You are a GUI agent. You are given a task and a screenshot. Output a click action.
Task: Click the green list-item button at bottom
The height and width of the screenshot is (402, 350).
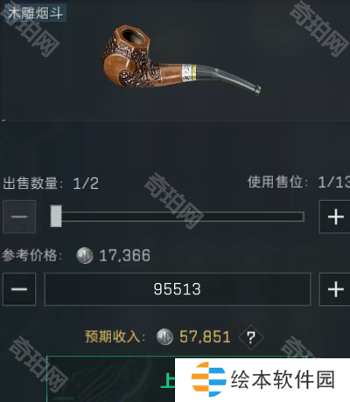111,378
